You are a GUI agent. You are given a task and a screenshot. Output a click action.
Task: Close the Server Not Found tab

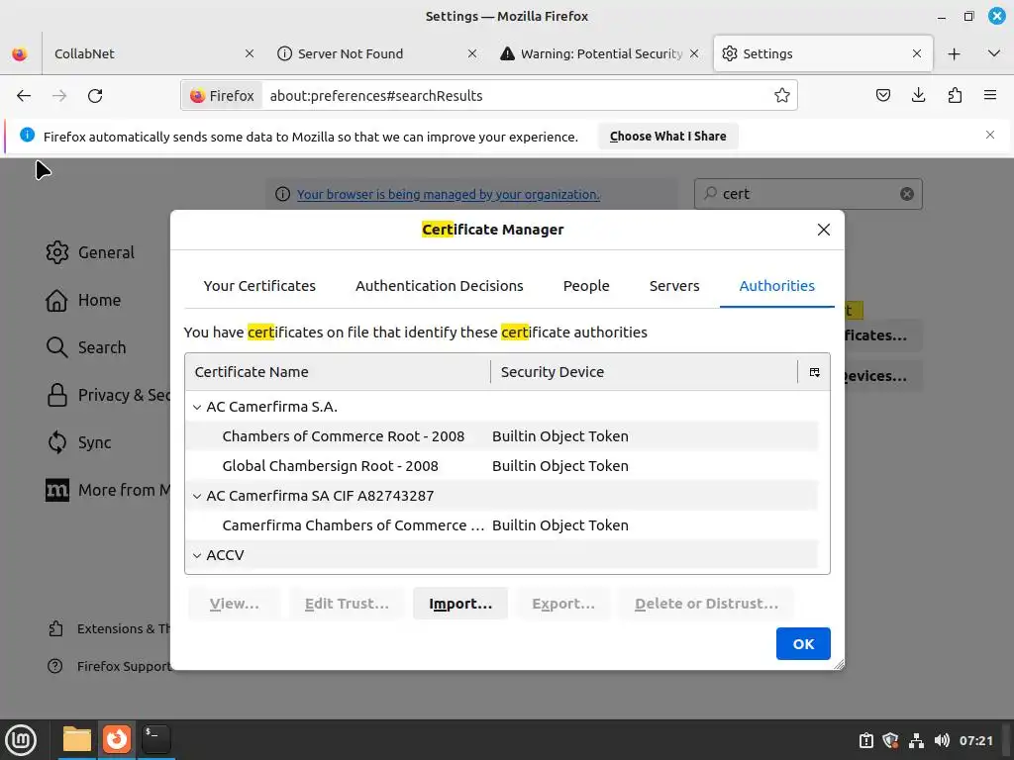tap(472, 53)
